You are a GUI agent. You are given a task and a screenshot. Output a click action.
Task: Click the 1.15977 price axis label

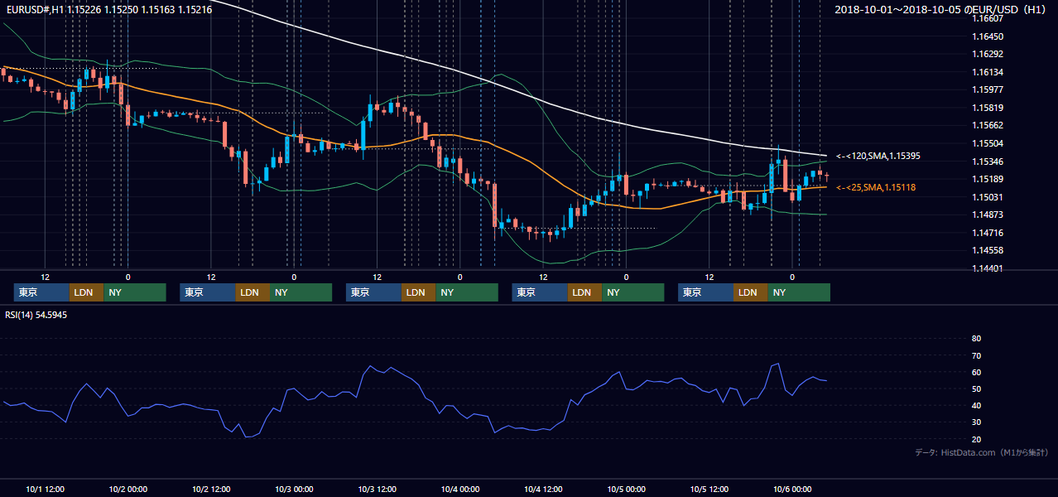pyautogui.click(x=988, y=89)
